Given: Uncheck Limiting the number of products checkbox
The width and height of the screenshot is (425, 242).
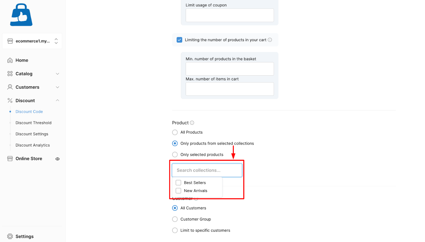Looking at the screenshot, I should point(180,40).
